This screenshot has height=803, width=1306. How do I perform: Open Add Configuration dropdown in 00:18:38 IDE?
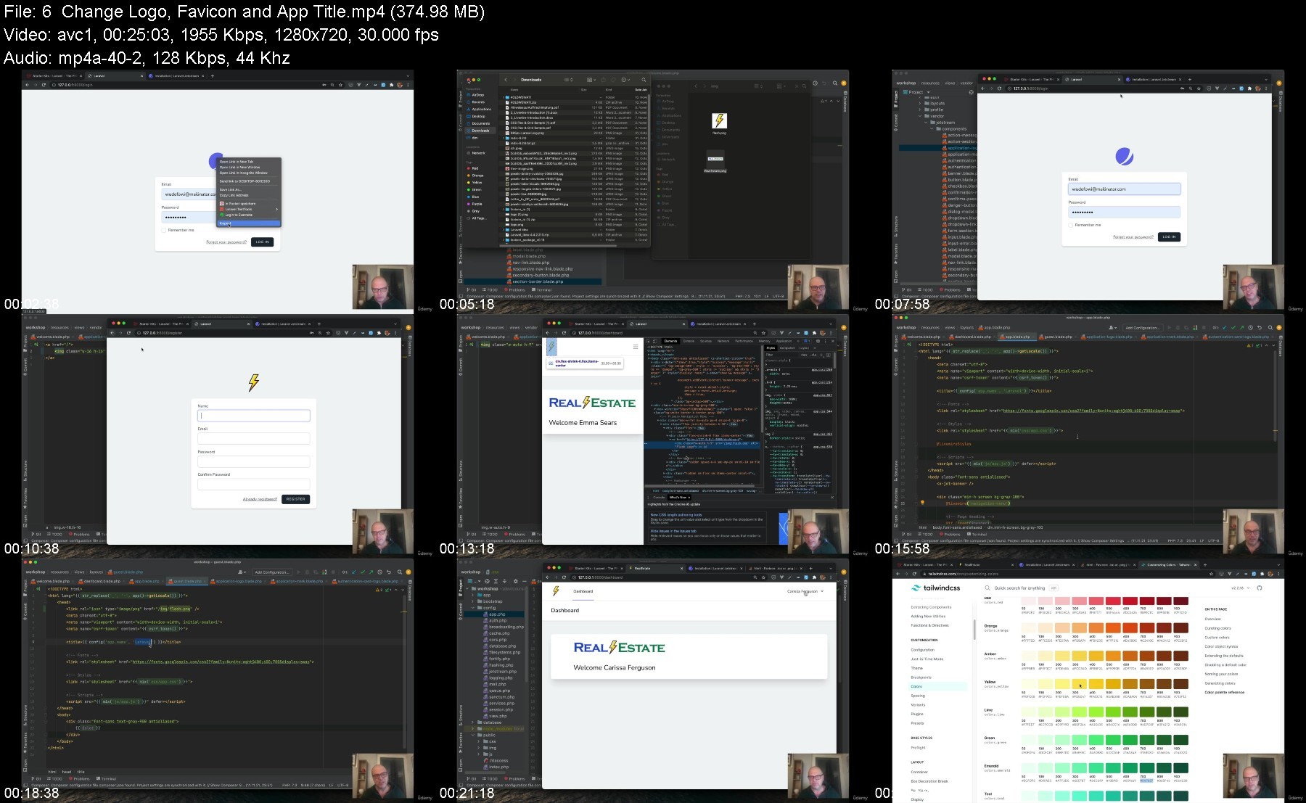pyautogui.click(x=272, y=572)
